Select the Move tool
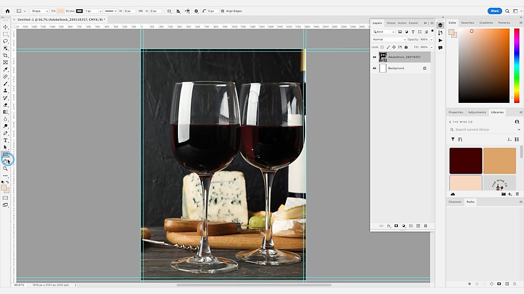The height and width of the screenshot is (294, 524). click(x=5, y=27)
